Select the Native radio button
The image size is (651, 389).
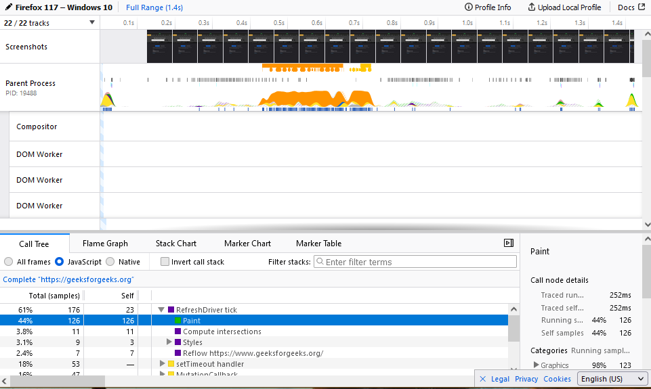(x=110, y=262)
